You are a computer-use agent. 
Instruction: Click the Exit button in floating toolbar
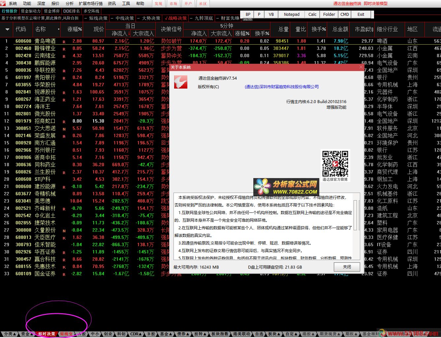click(361, 15)
